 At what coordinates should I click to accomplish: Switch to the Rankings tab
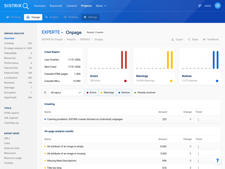[71, 17]
